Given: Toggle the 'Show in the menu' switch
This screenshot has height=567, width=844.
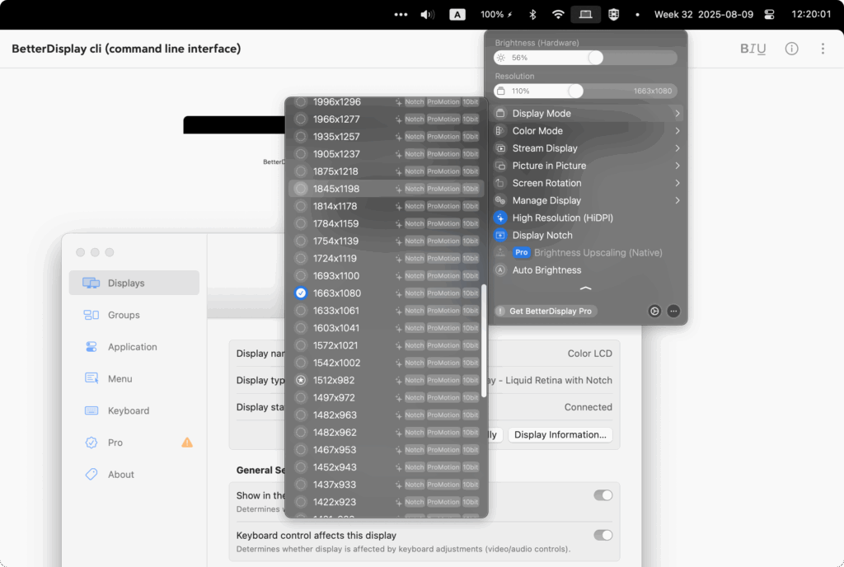Looking at the screenshot, I should (x=603, y=495).
